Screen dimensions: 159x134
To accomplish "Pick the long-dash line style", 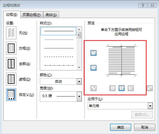I will coord(59,57).
